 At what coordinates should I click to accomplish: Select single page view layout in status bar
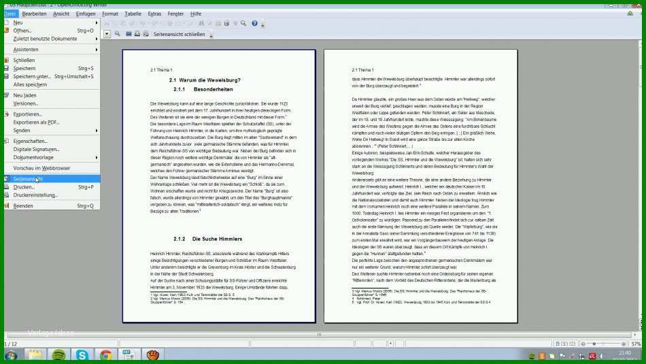558,344
